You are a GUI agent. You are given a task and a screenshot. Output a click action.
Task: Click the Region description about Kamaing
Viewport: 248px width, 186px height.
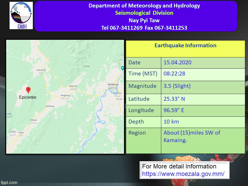pos(192,136)
